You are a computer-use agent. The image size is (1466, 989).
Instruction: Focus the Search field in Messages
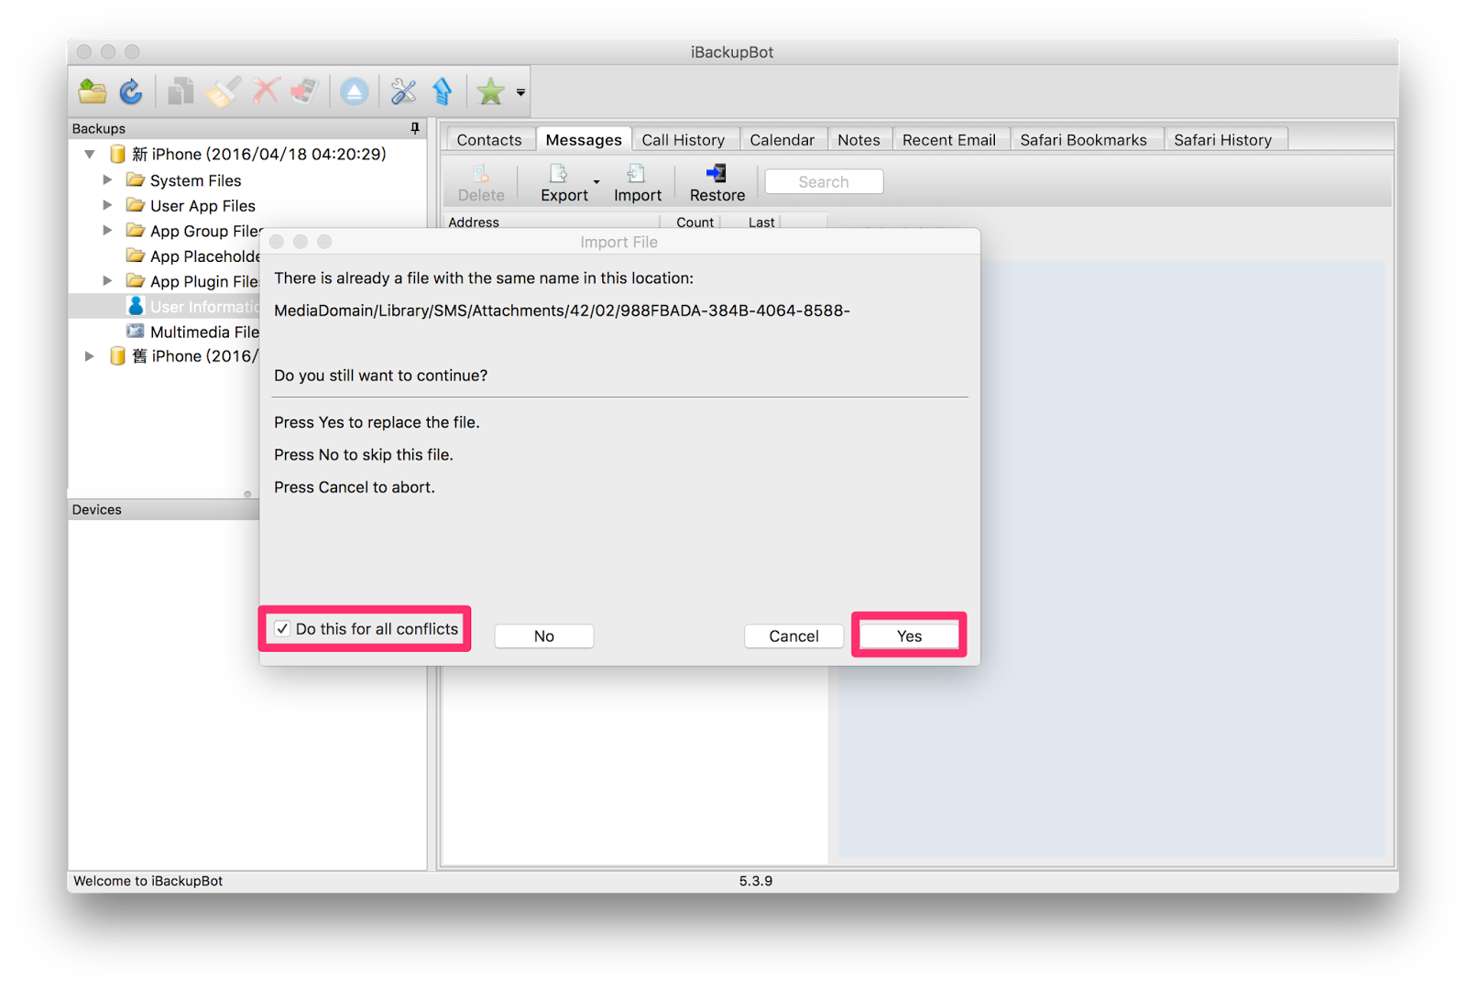point(824,181)
